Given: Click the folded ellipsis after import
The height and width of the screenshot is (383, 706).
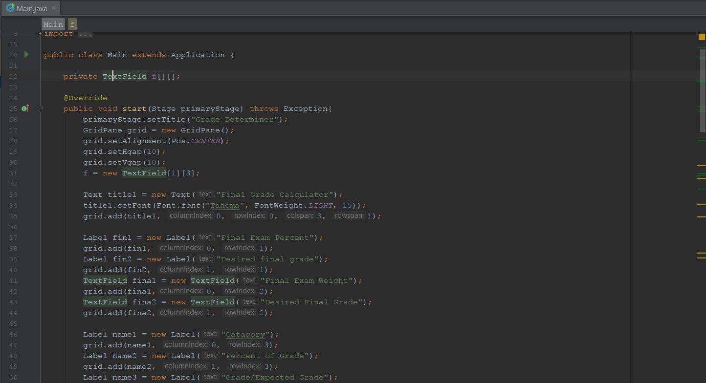Looking at the screenshot, I should point(85,34).
